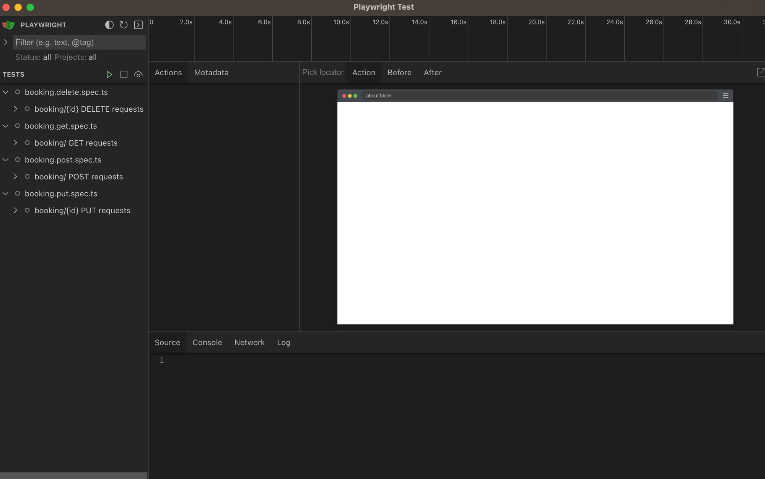Switch to the Actions tab
The image size is (765, 479).
[x=168, y=73]
